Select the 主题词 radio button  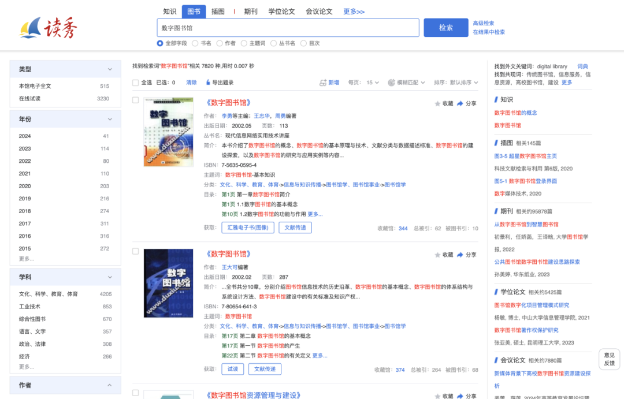coord(245,43)
